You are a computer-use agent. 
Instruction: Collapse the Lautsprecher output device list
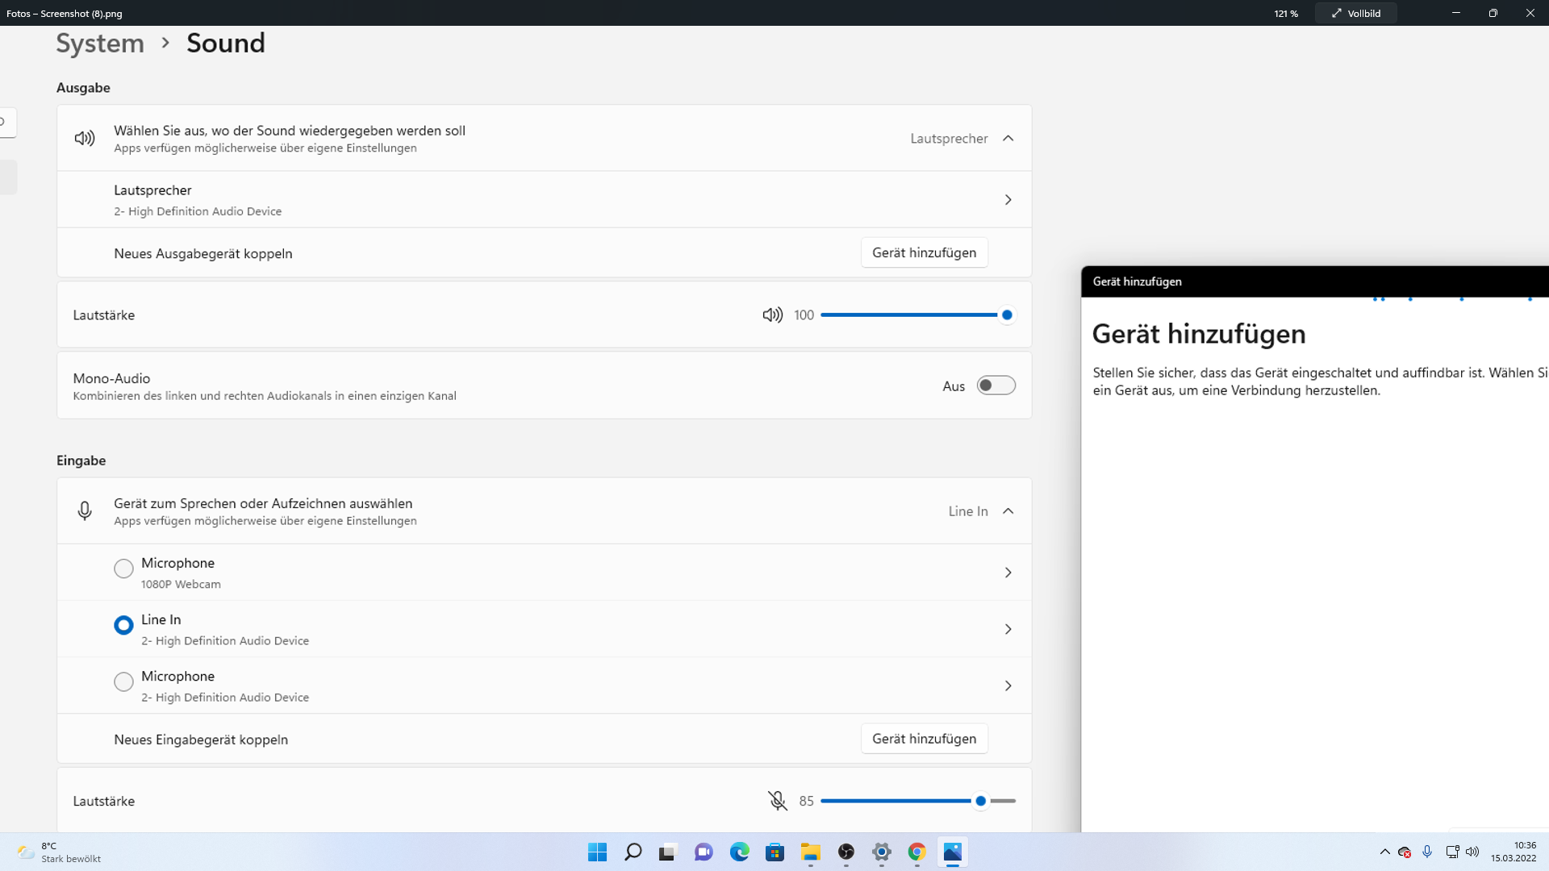1008,139
